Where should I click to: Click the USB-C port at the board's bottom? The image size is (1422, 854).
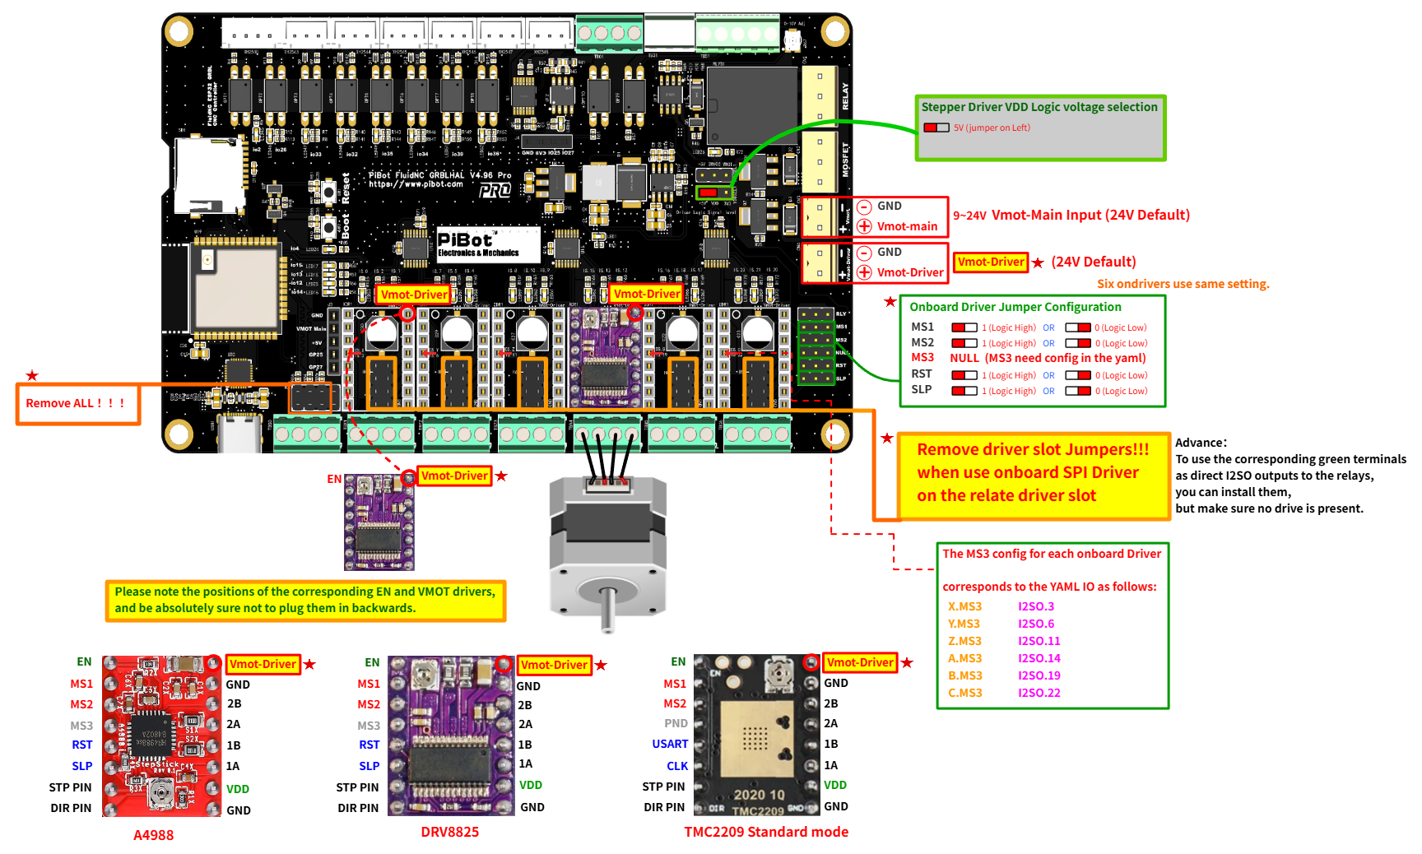pos(239,433)
